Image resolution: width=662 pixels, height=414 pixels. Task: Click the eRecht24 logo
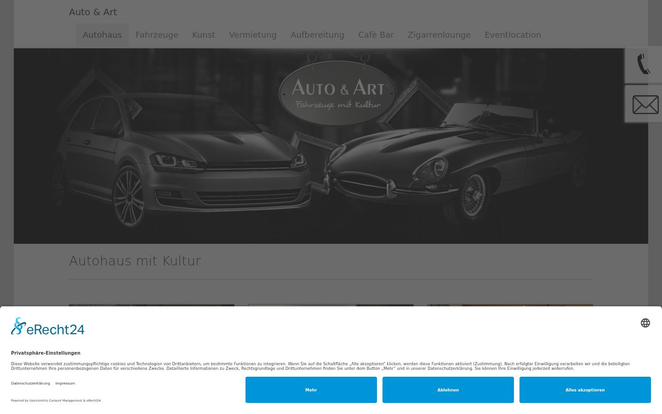[x=48, y=327]
